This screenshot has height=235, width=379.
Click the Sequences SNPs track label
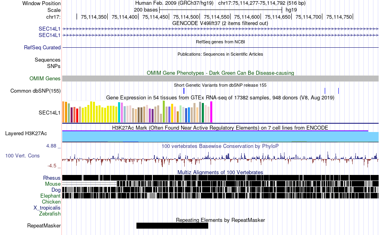pos(47,63)
